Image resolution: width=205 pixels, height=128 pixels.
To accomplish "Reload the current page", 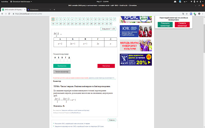I will (x=9, y=14).
